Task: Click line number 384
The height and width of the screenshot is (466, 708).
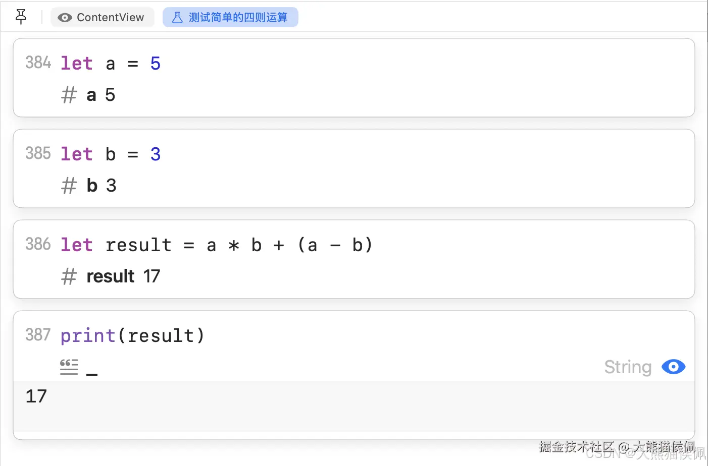Action: coord(38,63)
